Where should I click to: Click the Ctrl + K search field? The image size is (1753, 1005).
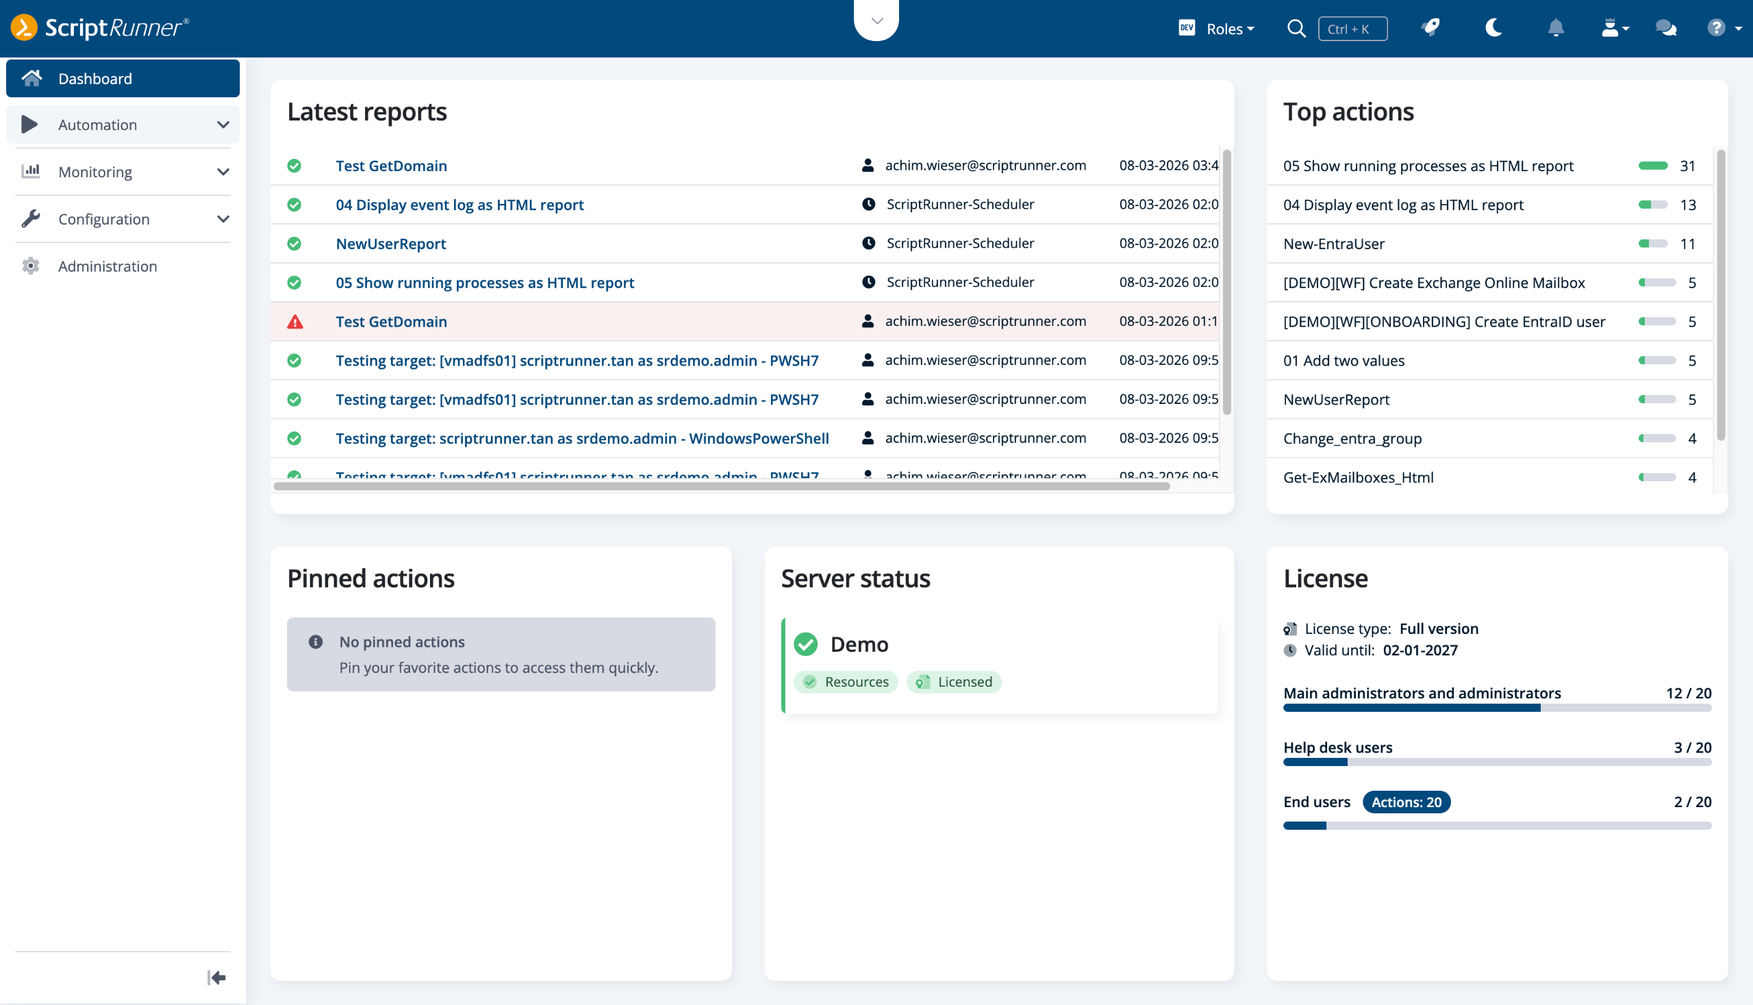coord(1352,29)
